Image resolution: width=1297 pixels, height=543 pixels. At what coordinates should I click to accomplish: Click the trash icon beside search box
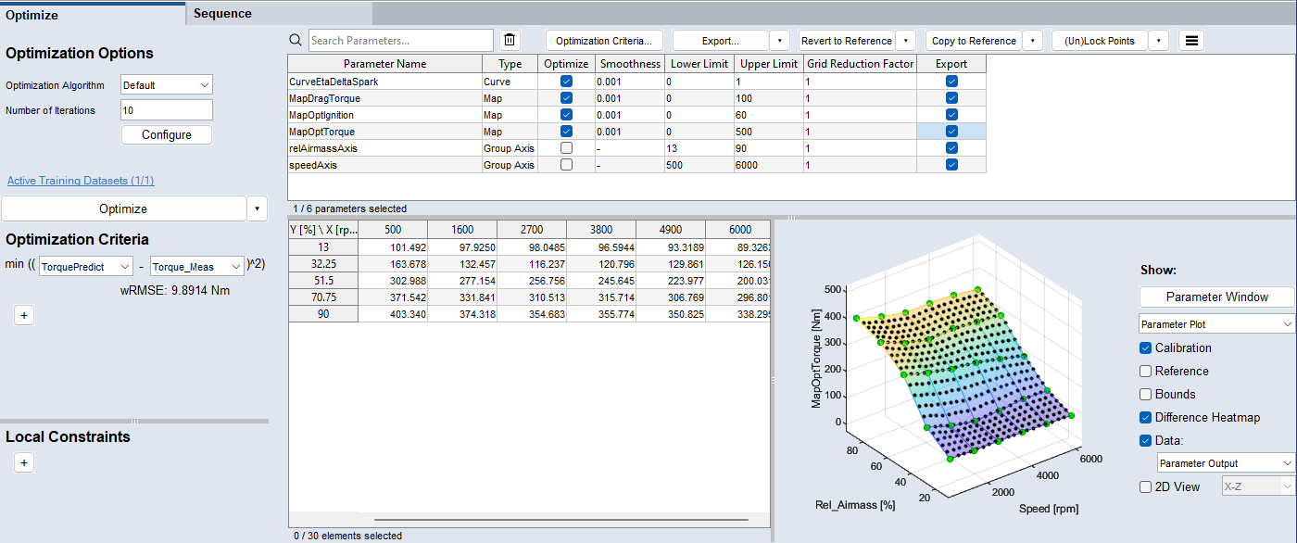[x=510, y=40]
